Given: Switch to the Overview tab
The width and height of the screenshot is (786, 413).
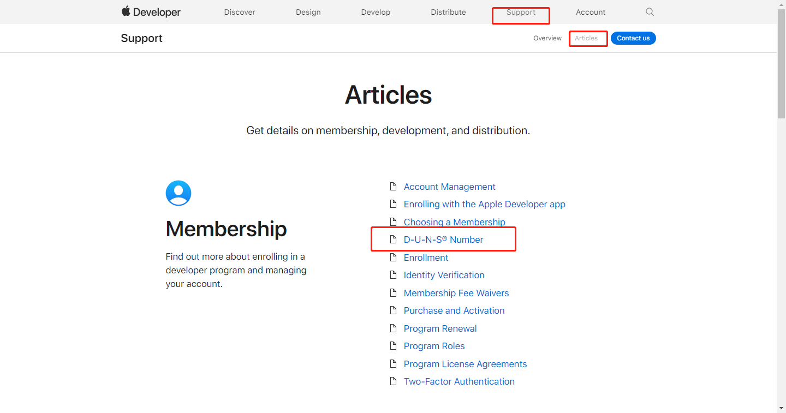Looking at the screenshot, I should [x=547, y=38].
